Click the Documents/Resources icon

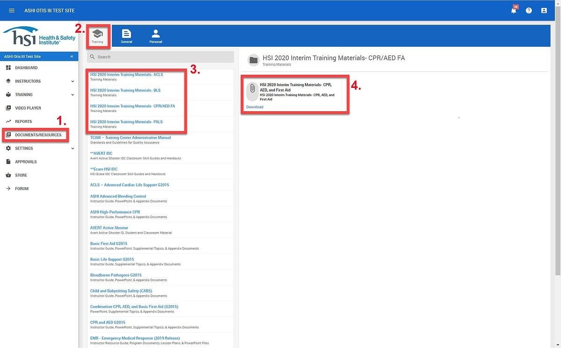coord(8,135)
